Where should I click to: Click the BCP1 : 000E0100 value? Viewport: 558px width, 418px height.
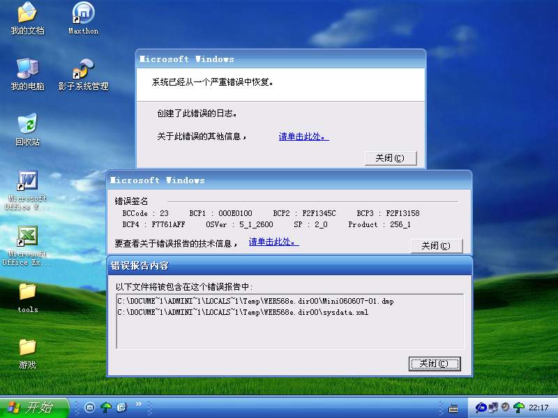pyautogui.click(x=220, y=213)
